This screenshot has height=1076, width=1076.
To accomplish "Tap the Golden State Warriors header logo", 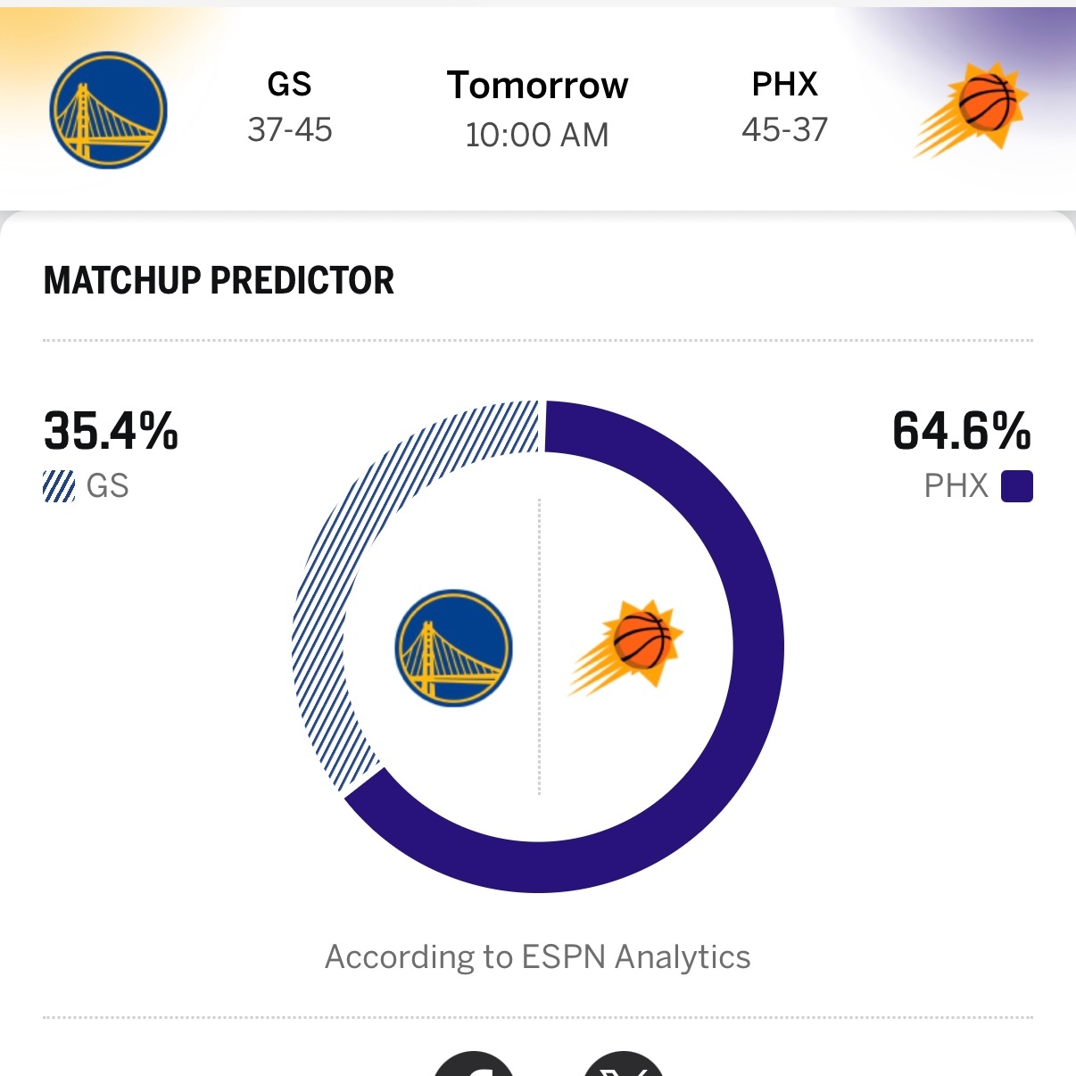I will point(108,110).
